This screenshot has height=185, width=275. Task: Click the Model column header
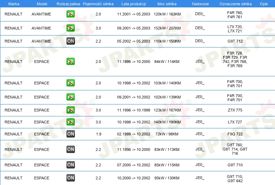(x=42, y=4)
